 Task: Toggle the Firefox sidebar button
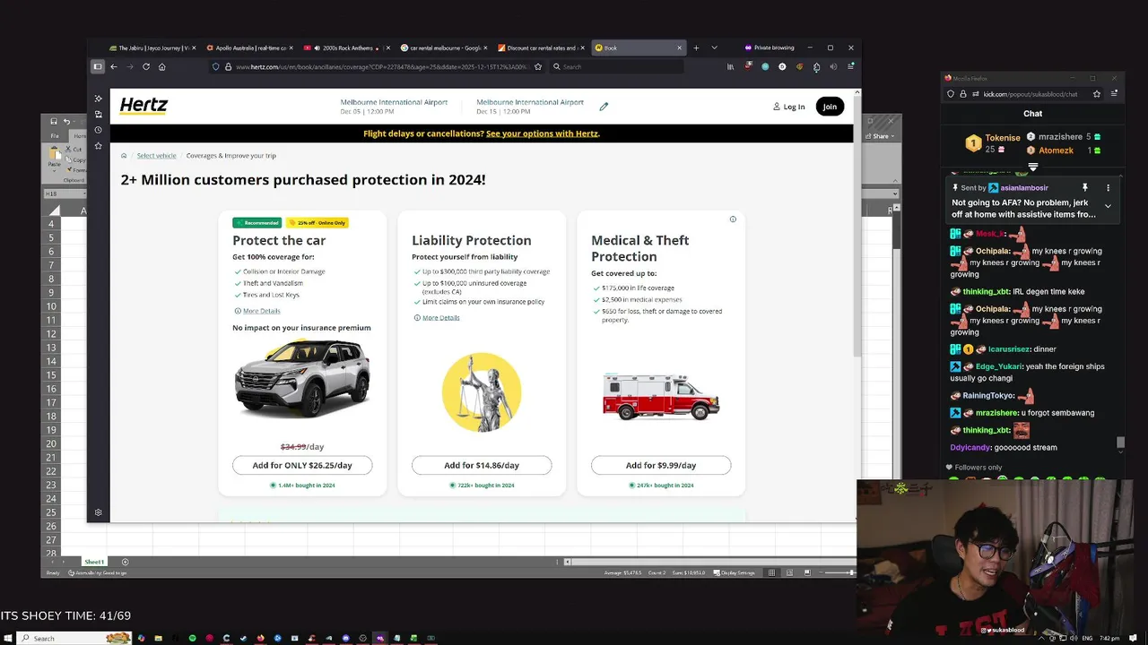tap(98, 66)
